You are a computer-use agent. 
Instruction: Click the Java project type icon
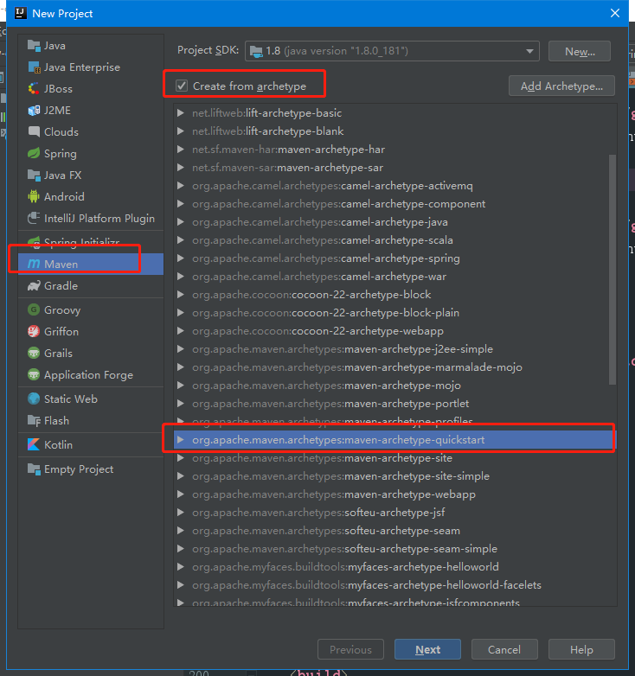(34, 45)
